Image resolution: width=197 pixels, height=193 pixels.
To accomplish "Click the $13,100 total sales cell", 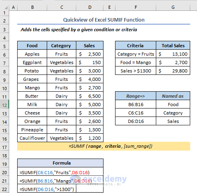I will pos(173,54).
